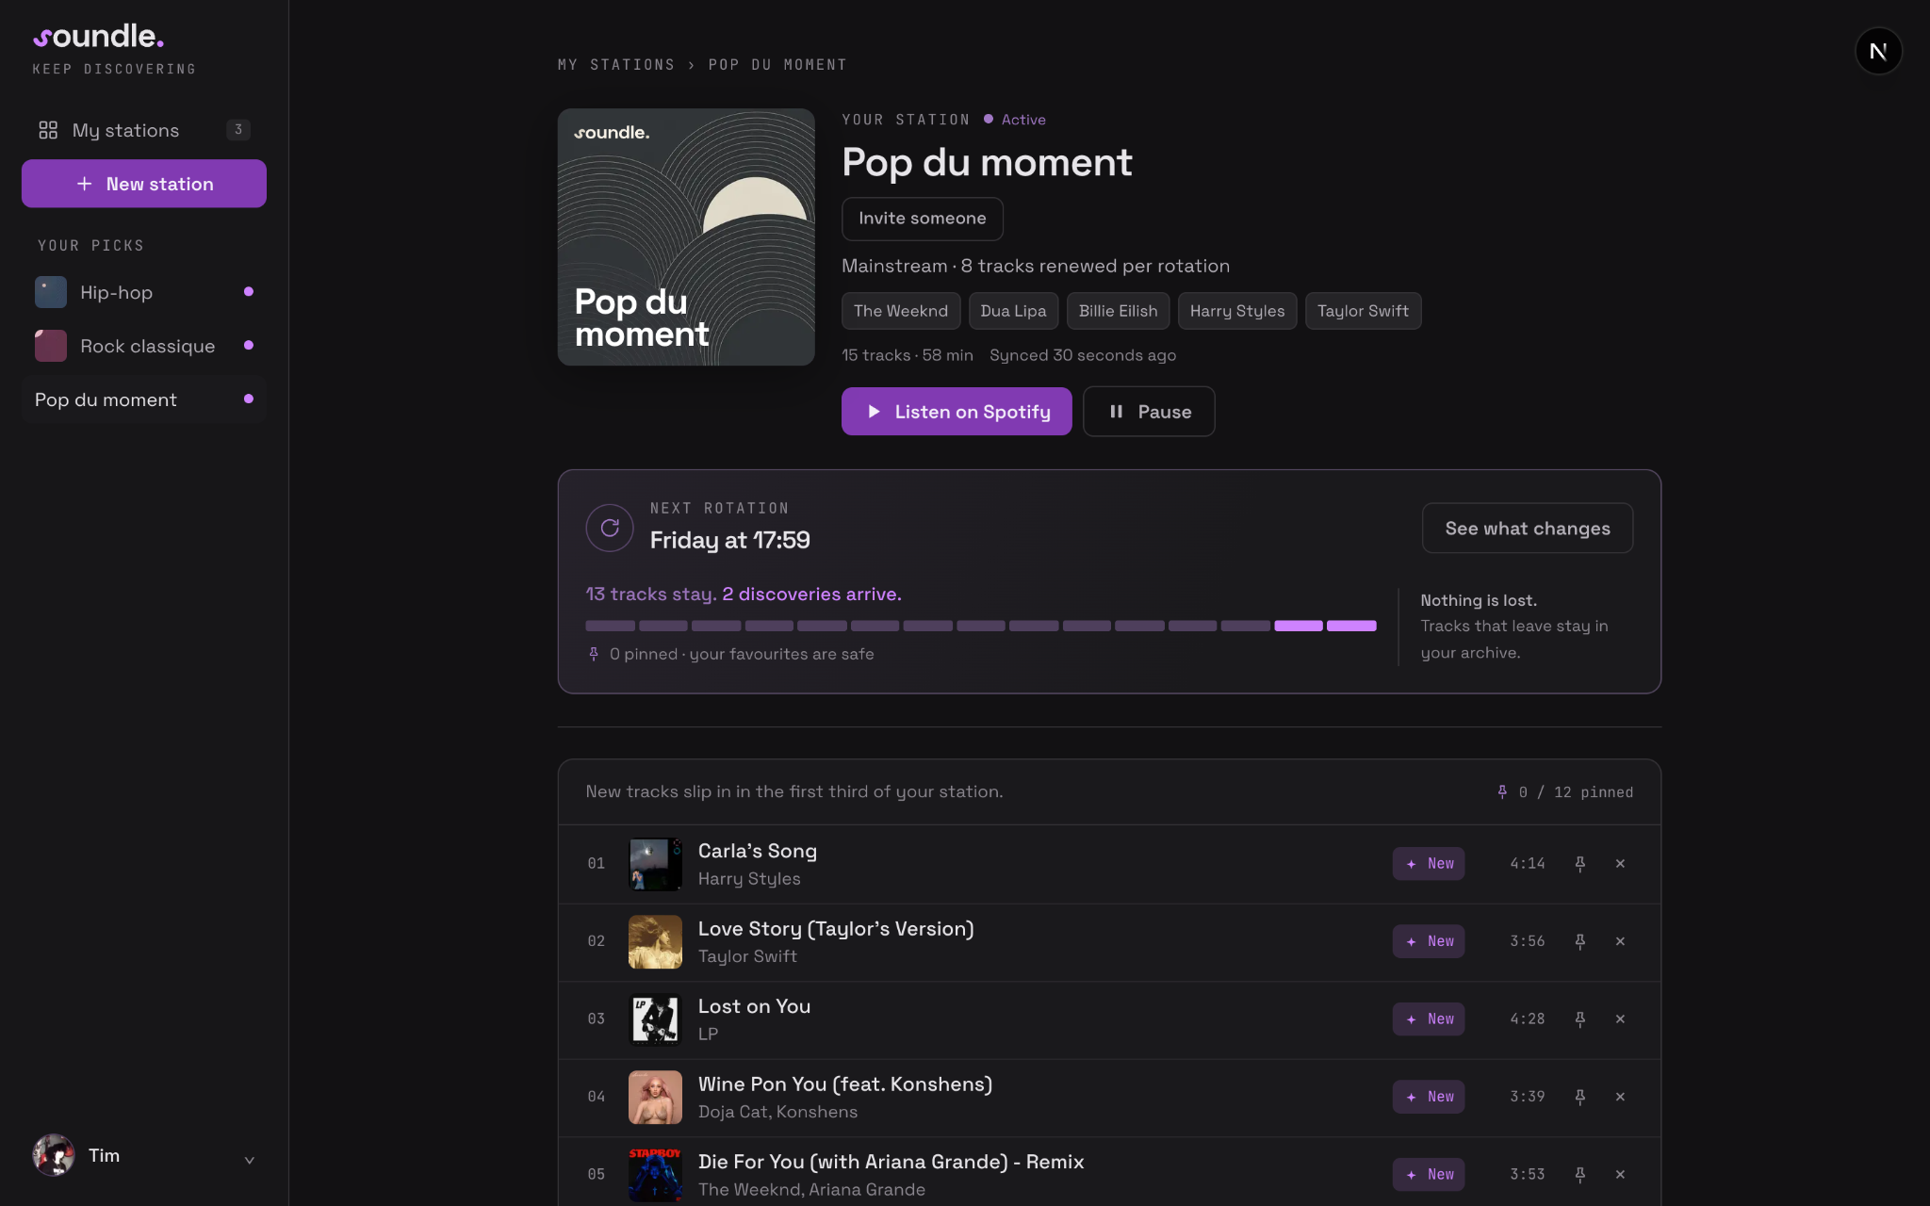Click Lost on You album thumbnail
1930x1206 pixels.
click(655, 1019)
